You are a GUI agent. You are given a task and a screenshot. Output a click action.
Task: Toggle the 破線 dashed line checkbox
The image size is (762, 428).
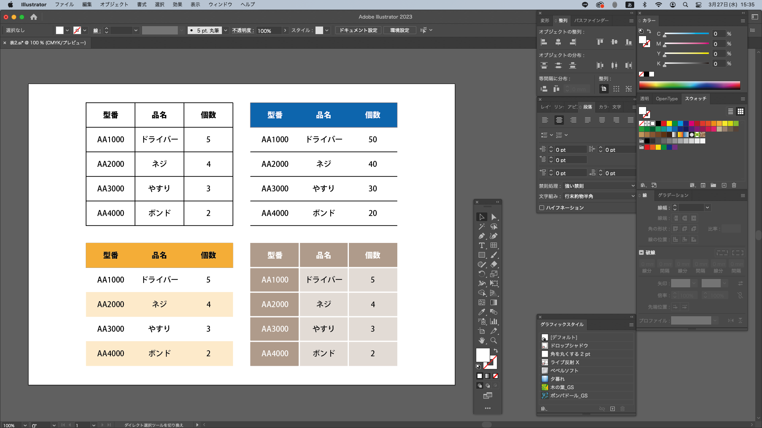[x=641, y=252]
